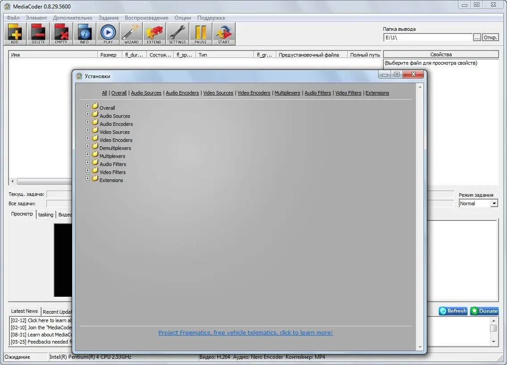Open the Файл menu
507x365 pixels.
[x=13, y=18]
